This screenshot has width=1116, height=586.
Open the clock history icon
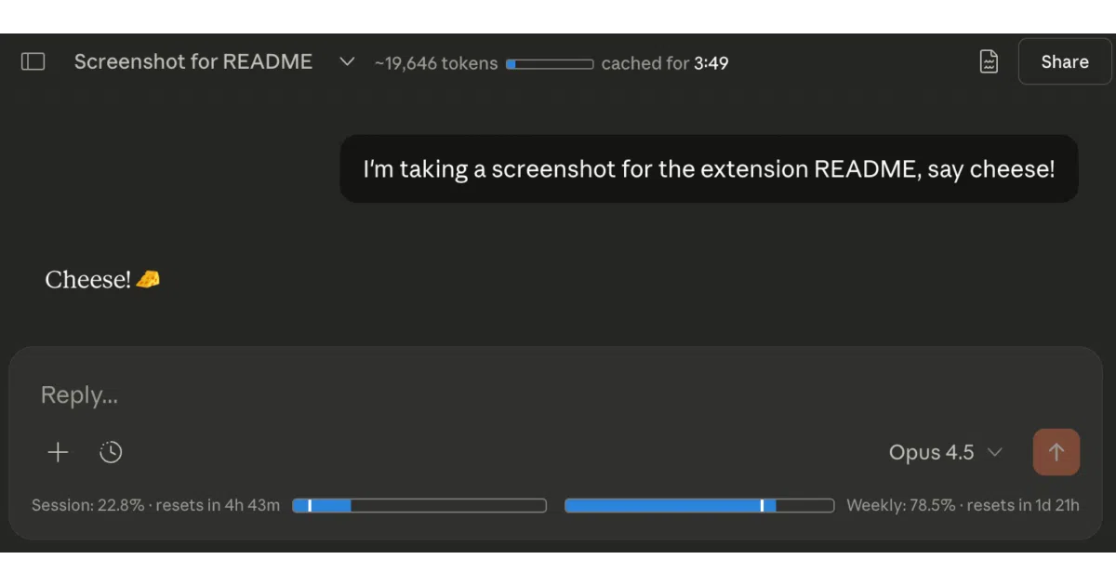(111, 452)
